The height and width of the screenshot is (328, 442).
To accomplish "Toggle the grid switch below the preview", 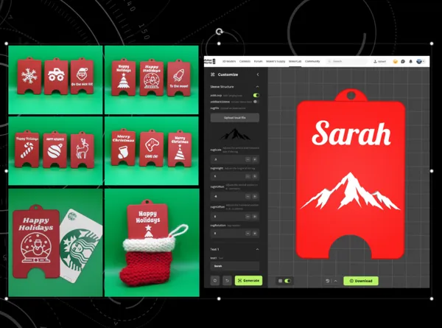I will (x=287, y=281).
